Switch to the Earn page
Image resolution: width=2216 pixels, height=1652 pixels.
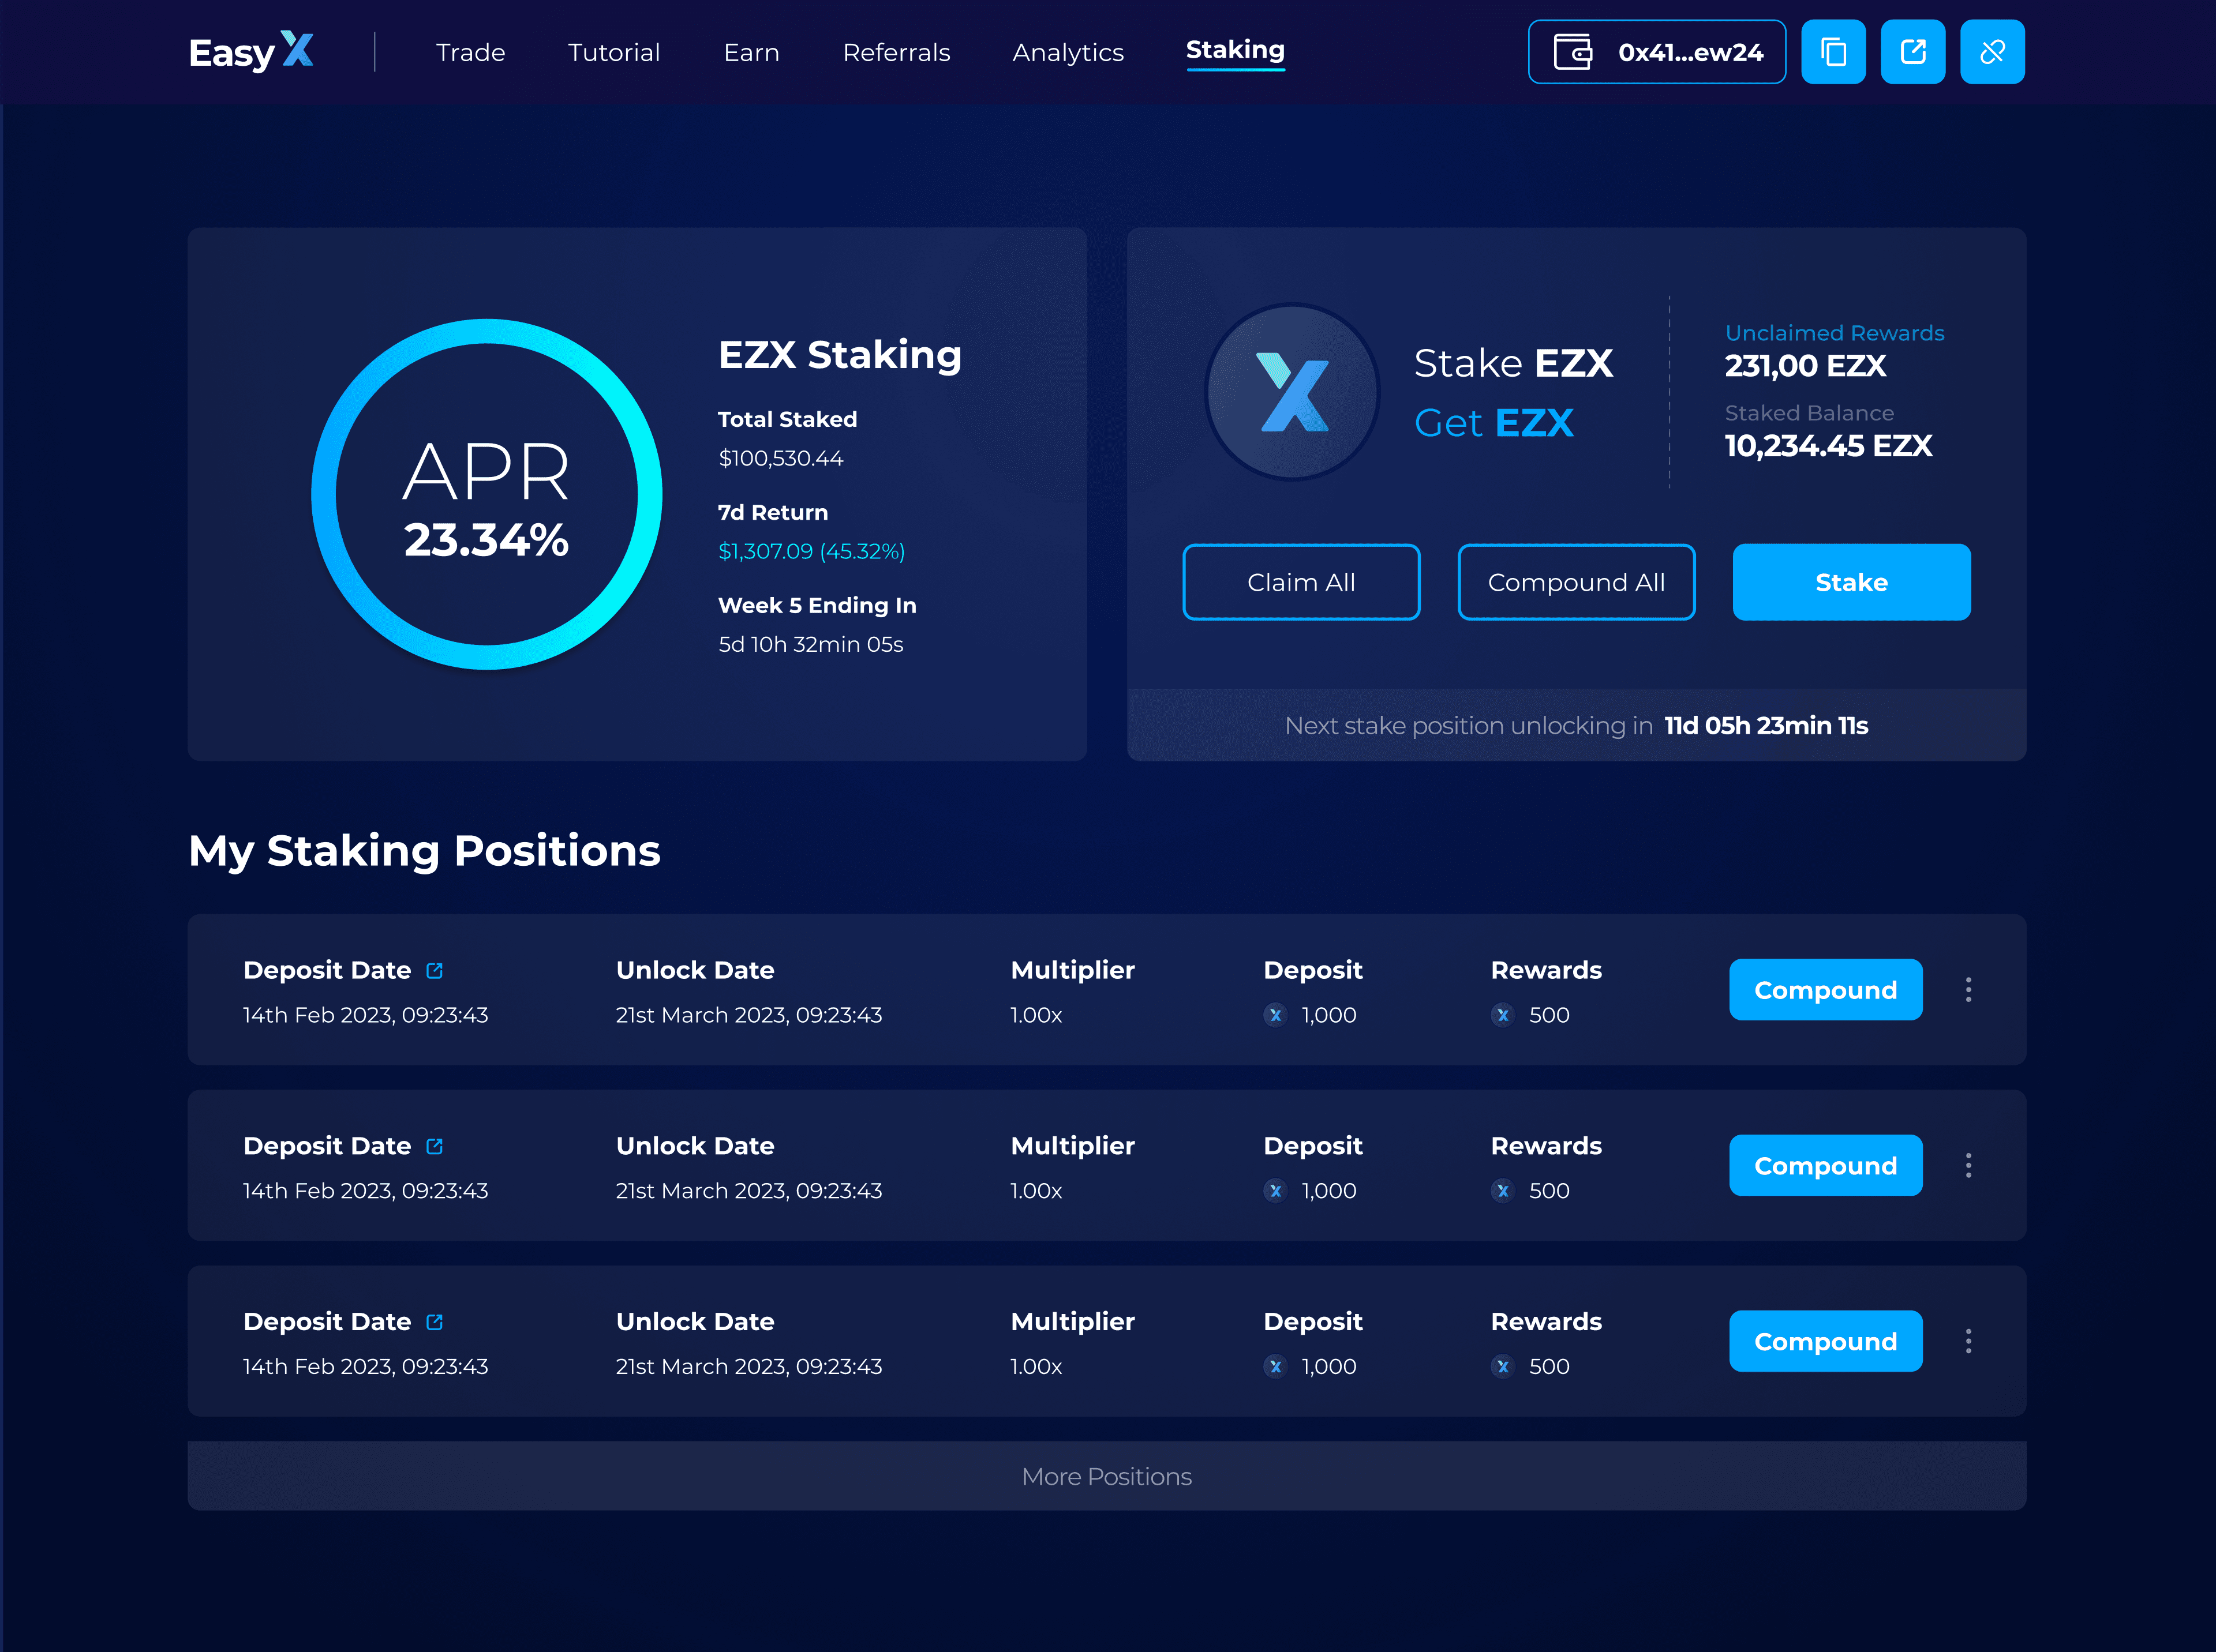[x=751, y=52]
